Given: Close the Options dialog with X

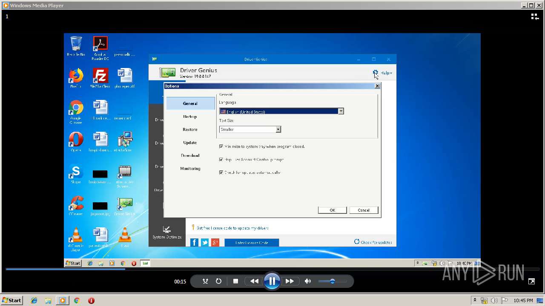Looking at the screenshot, I should coord(377,86).
